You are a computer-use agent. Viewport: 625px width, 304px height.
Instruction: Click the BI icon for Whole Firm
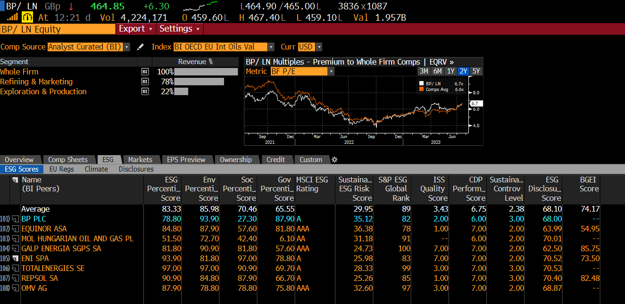145,72
